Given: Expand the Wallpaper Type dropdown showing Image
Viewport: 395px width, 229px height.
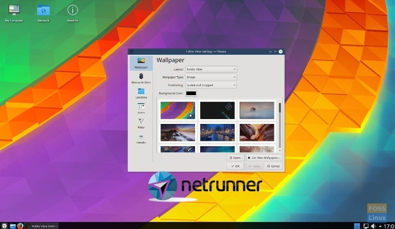Looking at the screenshot, I should [x=211, y=77].
